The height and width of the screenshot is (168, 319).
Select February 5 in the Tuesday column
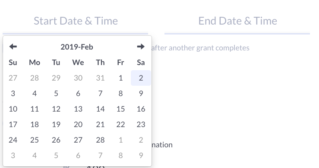coord(56,93)
